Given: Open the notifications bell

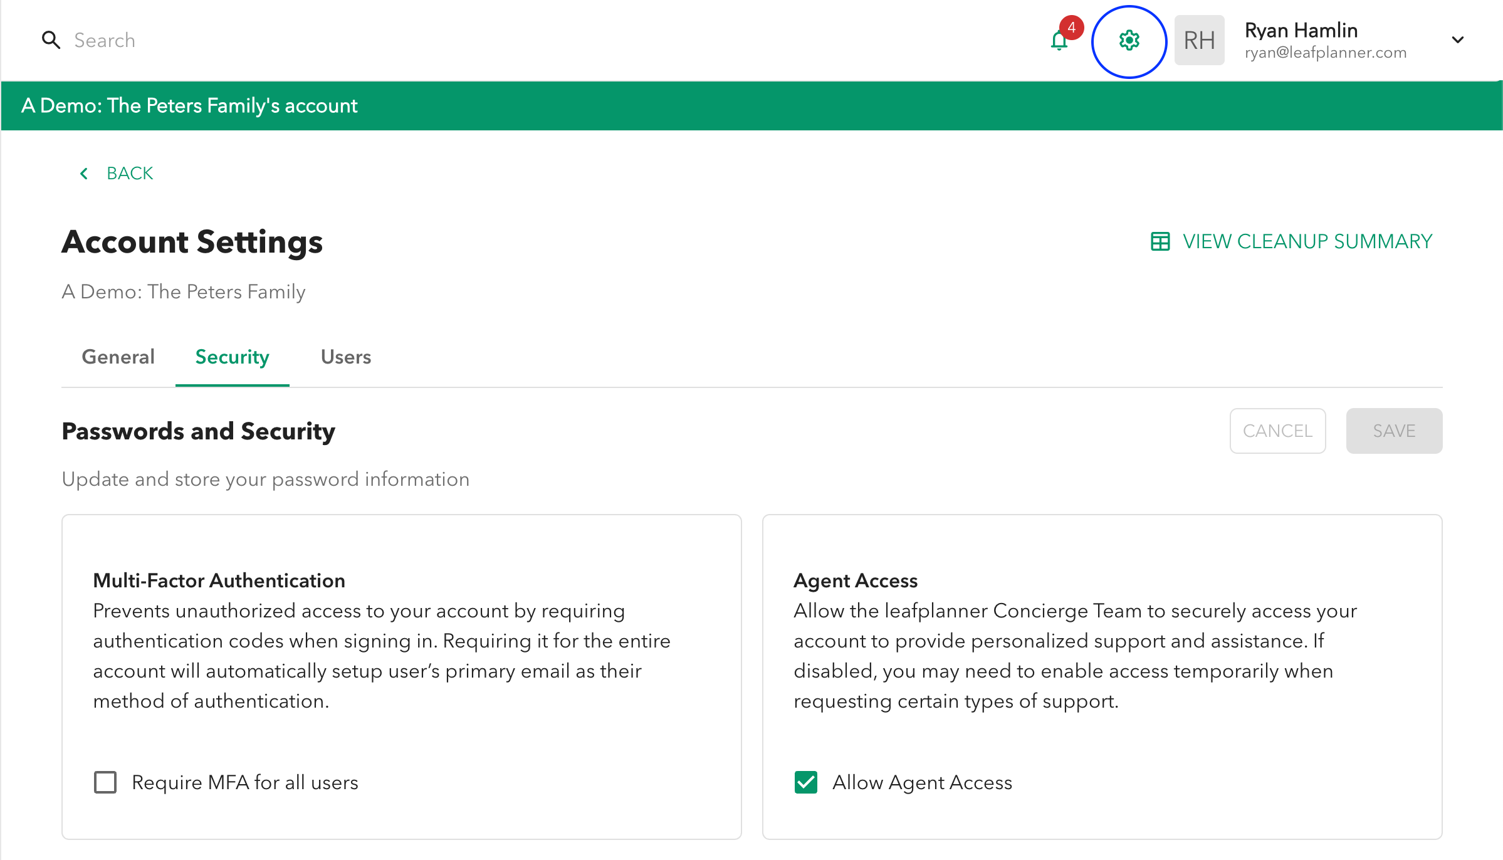Looking at the screenshot, I should pyautogui.click(x=1059, y=41).
